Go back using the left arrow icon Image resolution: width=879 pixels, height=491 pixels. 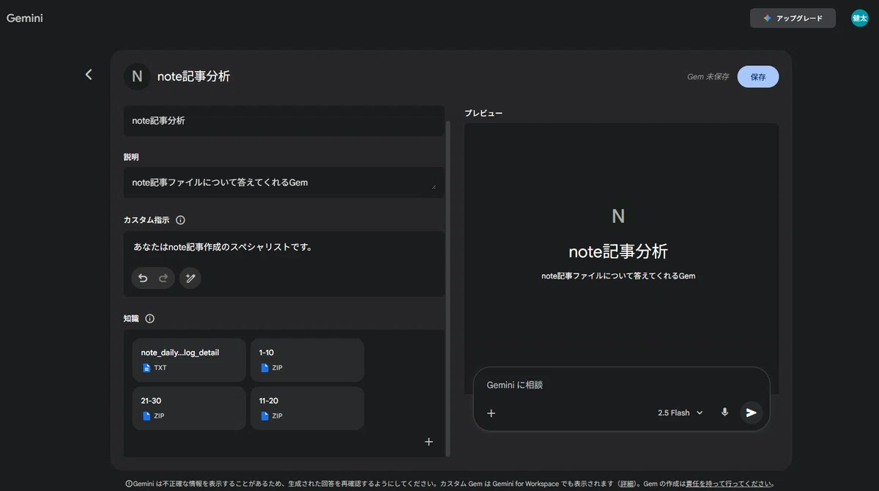pos(89,75)
